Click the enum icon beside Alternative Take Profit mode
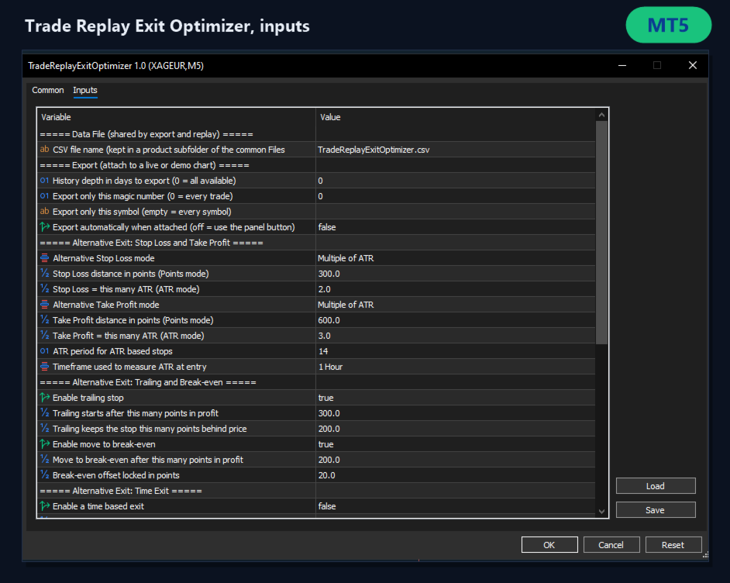730x583 pixels. pyautogui.click(x=45, y=305)
